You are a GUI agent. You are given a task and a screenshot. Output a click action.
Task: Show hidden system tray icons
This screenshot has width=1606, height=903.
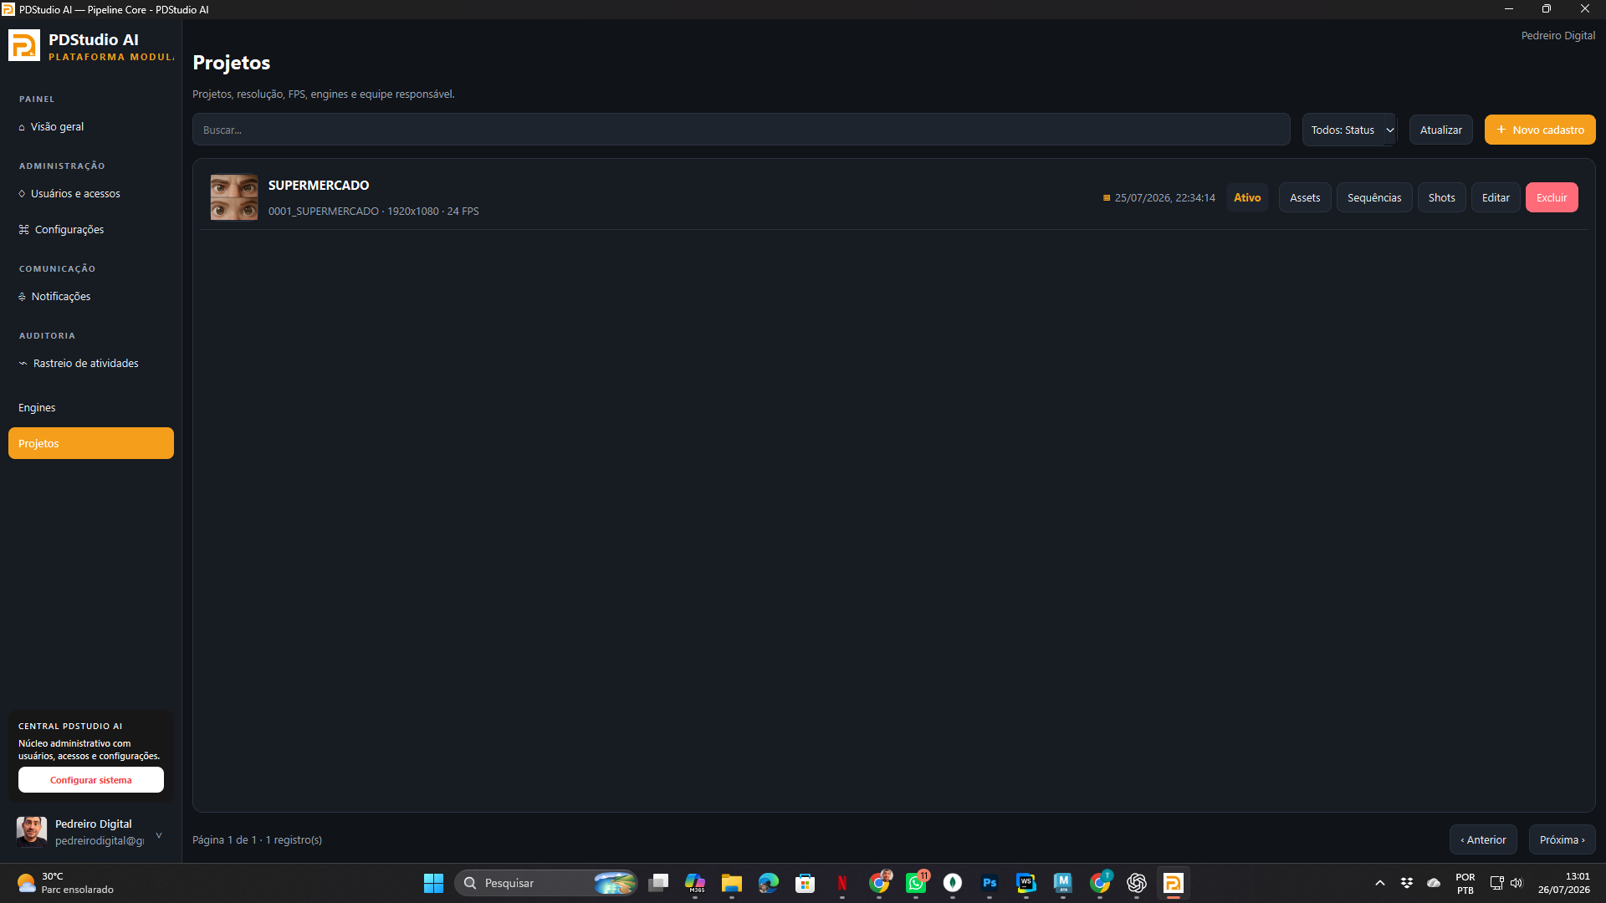click(x=1380, y=883)
